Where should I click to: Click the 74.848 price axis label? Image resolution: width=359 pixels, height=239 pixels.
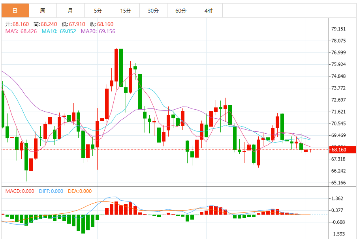[338, 76]
